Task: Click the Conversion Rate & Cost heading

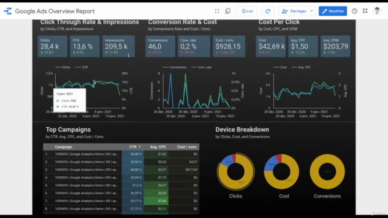Action: click(x=182, y=22)
